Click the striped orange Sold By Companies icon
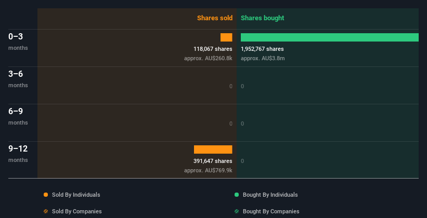The image size is (427, 218). 46,211
